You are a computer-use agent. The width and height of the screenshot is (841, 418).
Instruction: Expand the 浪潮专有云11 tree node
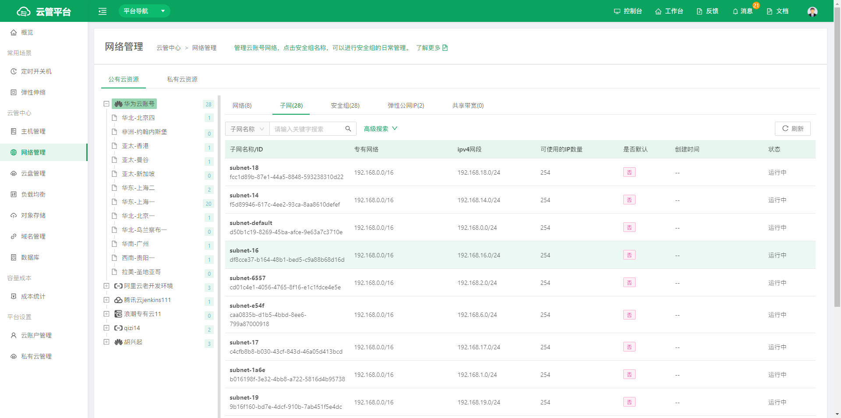[106, 314]
